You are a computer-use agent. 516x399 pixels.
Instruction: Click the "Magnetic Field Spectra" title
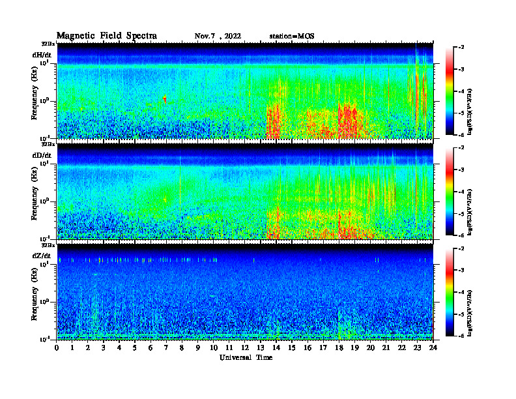tap(107, 37)
